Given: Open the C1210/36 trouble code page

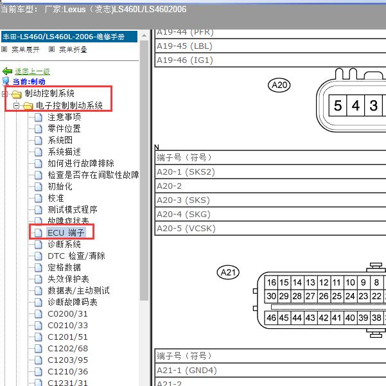Looking at the screenshot, I should [x=67, y=372].
